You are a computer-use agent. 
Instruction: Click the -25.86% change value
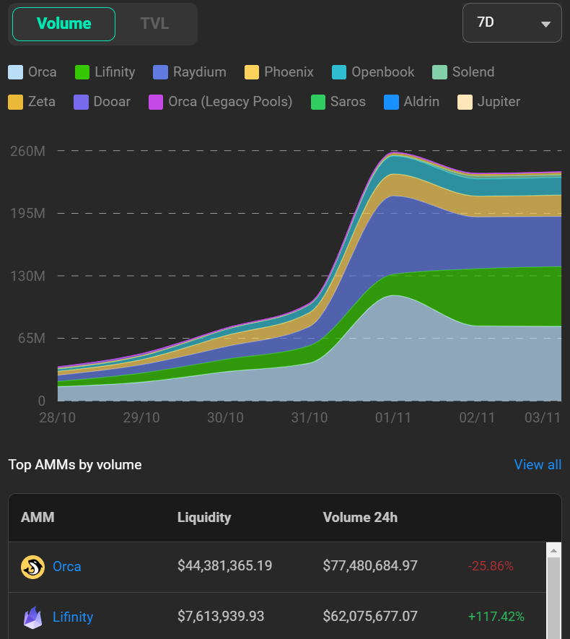pyautogui.click(x=491, y=566)
